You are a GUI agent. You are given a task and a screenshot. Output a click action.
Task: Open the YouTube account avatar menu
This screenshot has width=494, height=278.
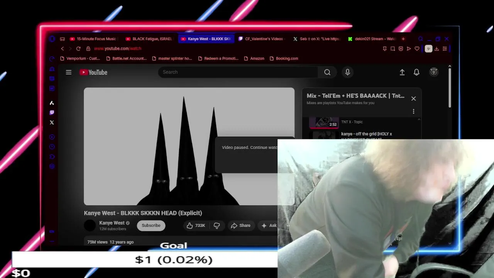tap(434, 72)
